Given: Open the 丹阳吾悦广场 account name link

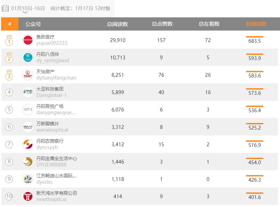Looking at the screenshot, I should [50, 106].
